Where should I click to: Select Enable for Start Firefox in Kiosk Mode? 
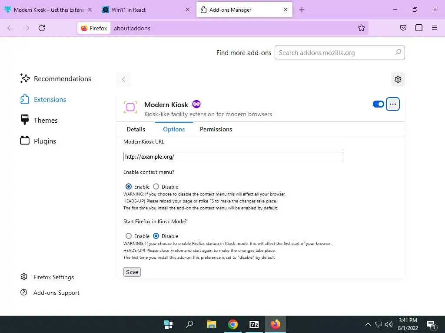point(129,236)
